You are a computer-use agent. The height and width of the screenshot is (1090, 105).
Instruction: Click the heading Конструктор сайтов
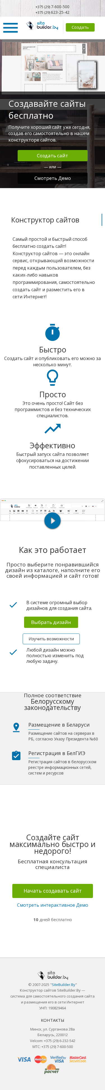pyautogui.click(x=45, y=220)
